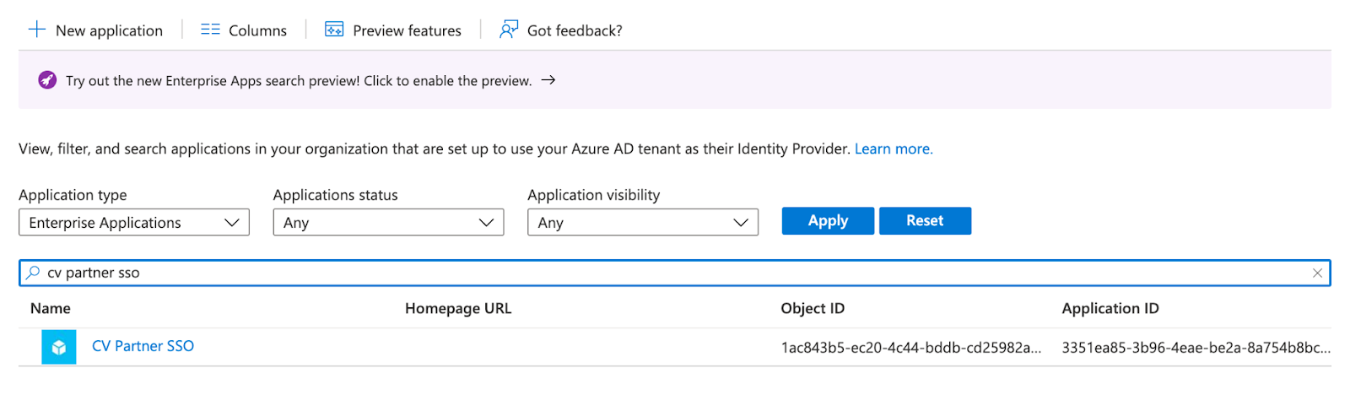Click the magnifier icon in search box

[x=33, y=273]
